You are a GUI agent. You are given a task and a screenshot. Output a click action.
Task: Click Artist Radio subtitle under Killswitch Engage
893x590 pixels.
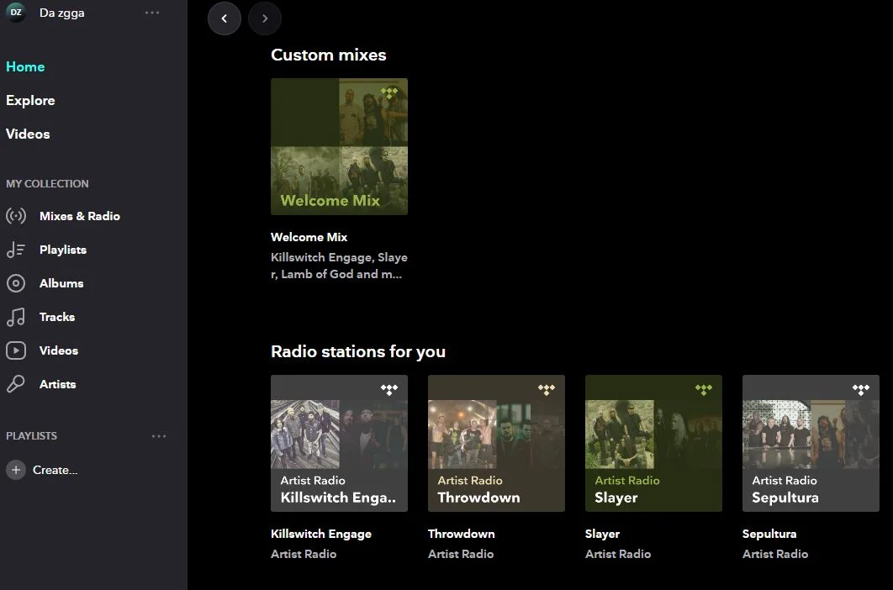point(304,554)
